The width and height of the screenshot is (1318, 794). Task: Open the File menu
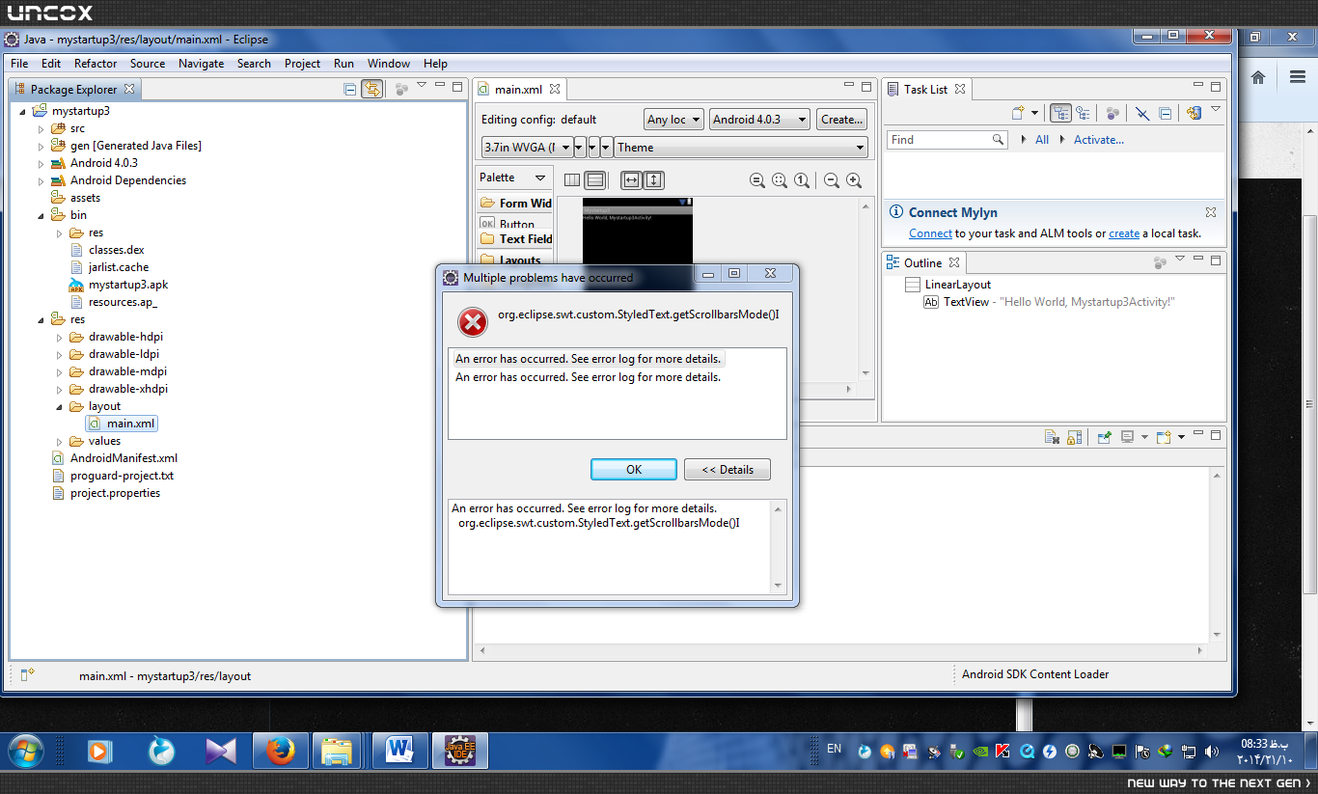19,64
